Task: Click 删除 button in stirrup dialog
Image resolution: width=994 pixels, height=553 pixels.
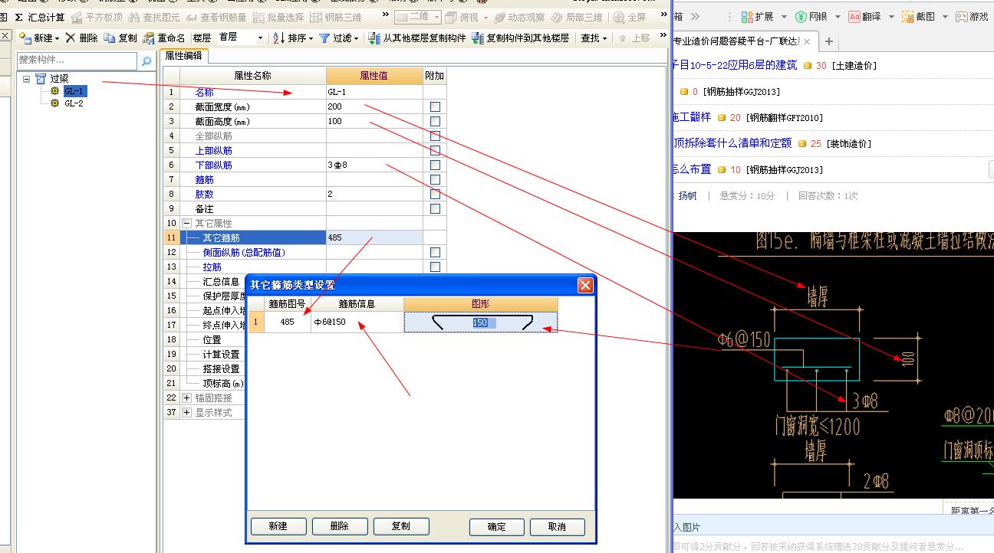Action: [x=339, y=526]
